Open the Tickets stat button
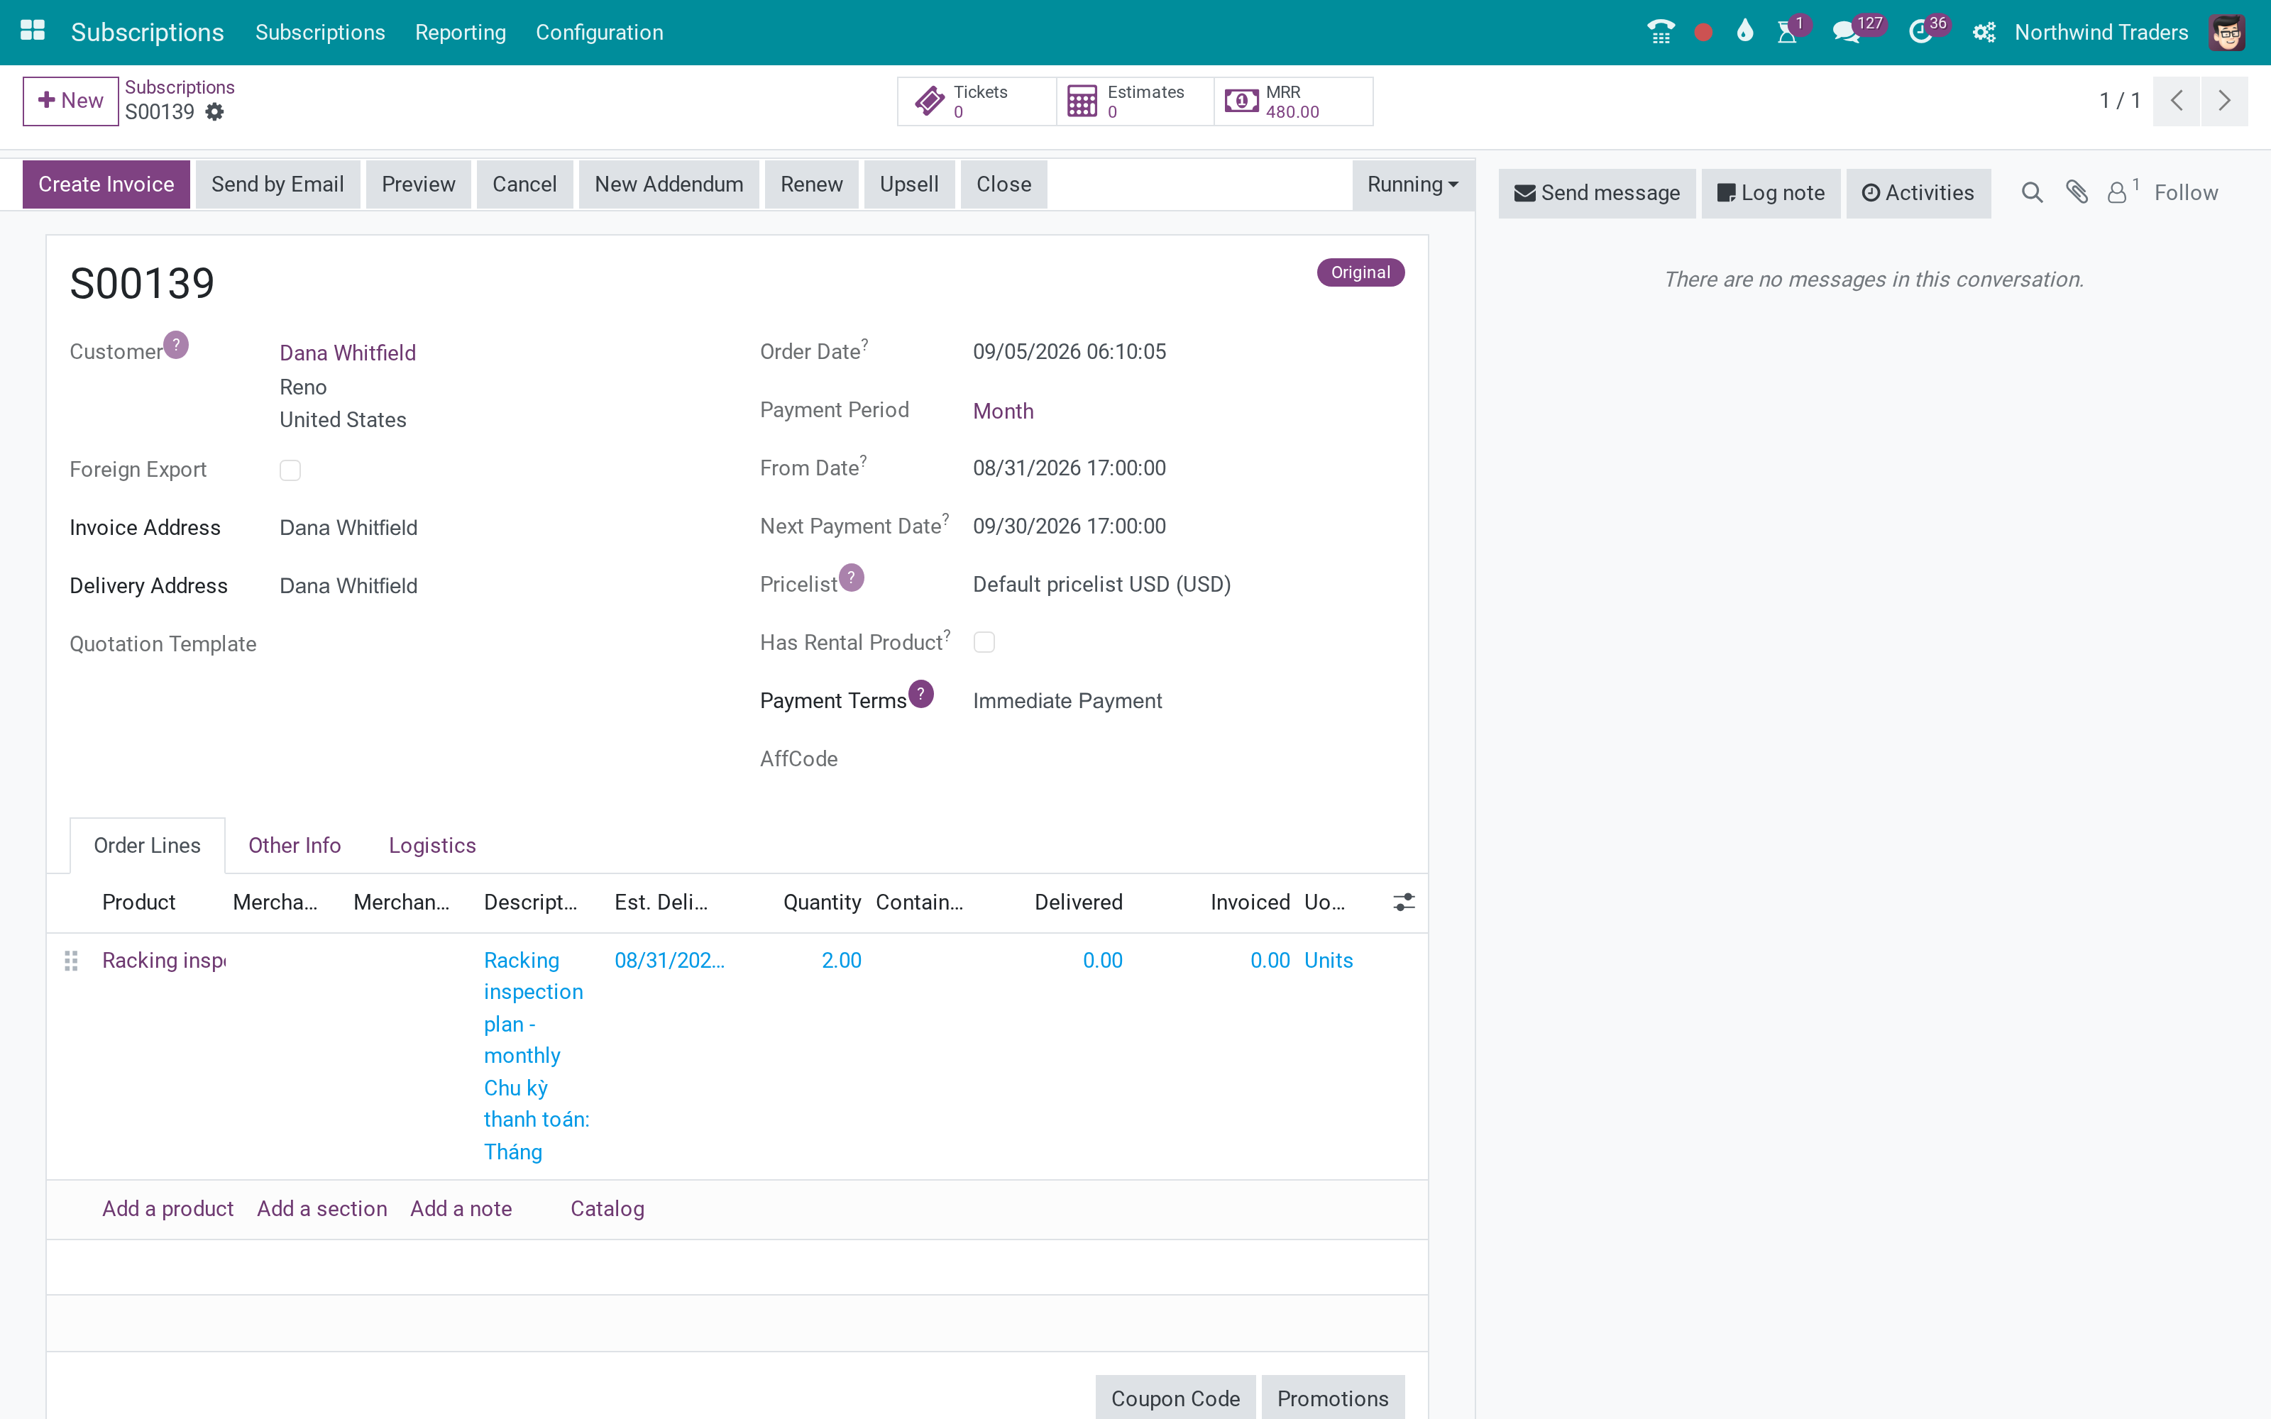This screenshot has height=1419, width=2271. coord(977,101)
